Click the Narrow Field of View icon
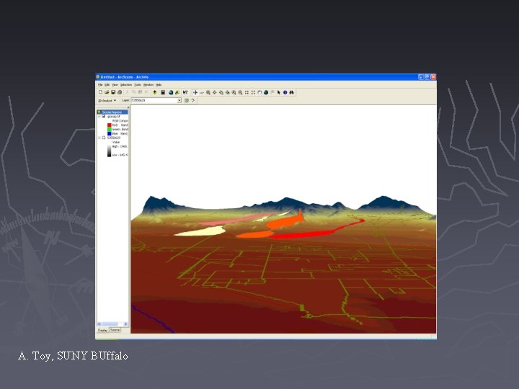This screenshot has width=519, height=389. [247, 92]
